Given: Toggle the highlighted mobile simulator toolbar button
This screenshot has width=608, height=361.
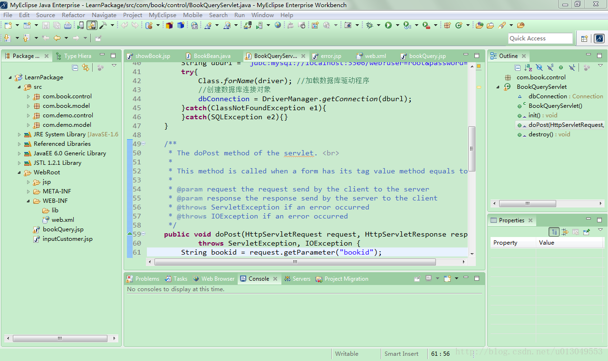Looking at the screenshot, I should [x=92, y=25].
